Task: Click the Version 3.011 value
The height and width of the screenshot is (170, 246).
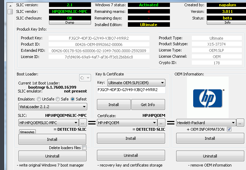Action: 227,11
